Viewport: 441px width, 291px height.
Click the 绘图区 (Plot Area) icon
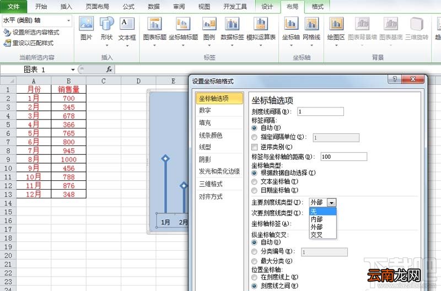coord(336,24)
